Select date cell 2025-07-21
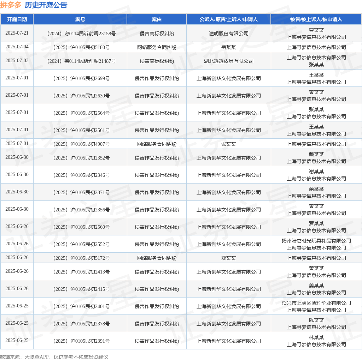This screenshot has width=362, height=360. pyautogui.click(x=17, y=33)
